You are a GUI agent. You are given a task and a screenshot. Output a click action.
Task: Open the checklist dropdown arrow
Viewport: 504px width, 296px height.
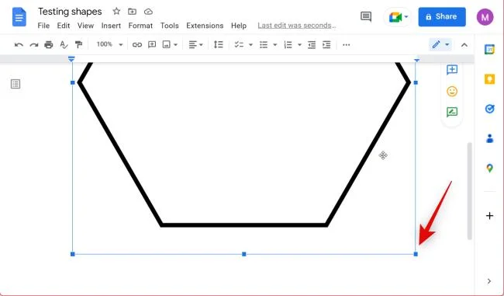tap(250, 45)
